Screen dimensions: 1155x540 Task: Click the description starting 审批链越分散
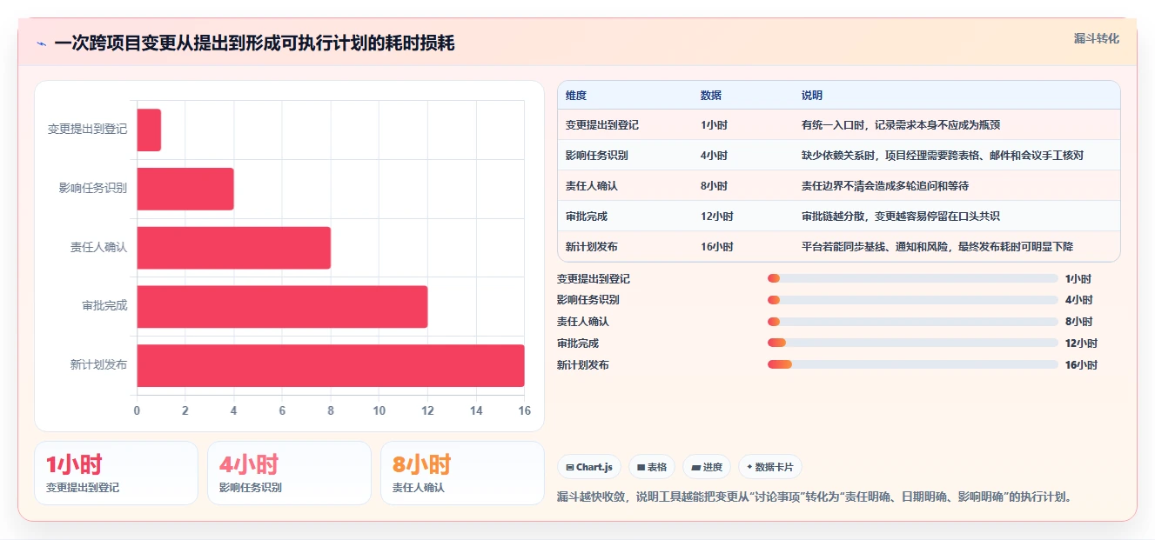[x=901, y=217]
